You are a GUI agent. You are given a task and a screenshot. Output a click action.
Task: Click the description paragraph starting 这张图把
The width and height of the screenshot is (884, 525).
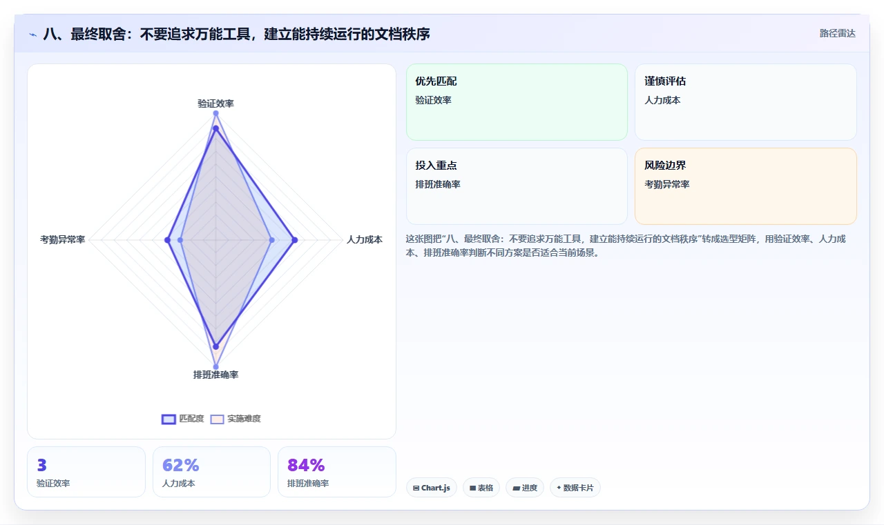(x=625, y=246)
